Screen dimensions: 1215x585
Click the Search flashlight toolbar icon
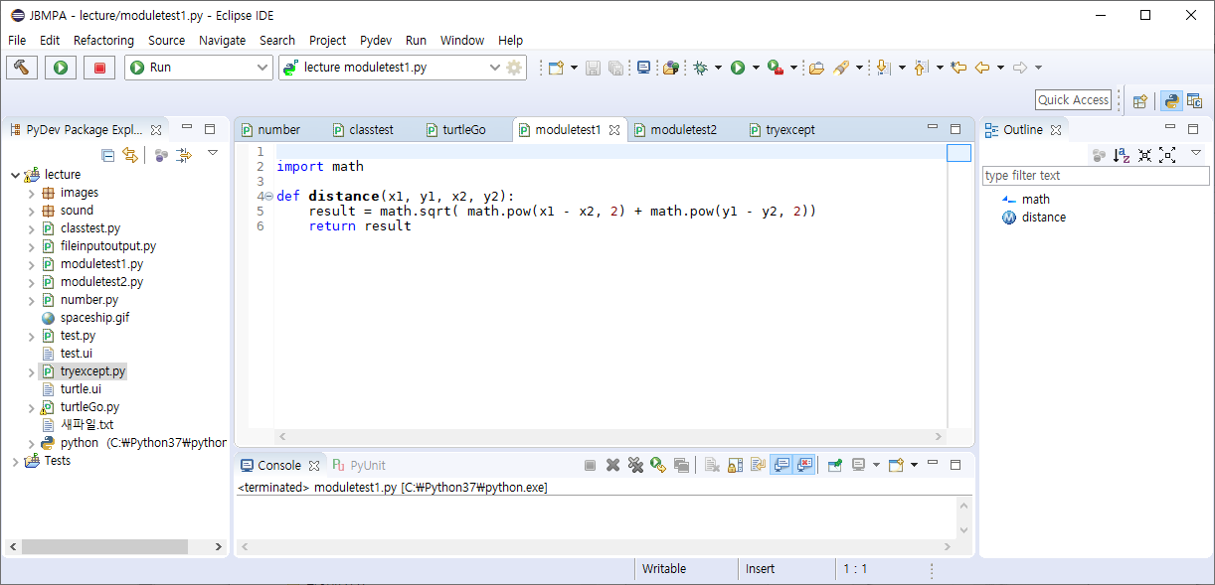click(x=841, y=68)
